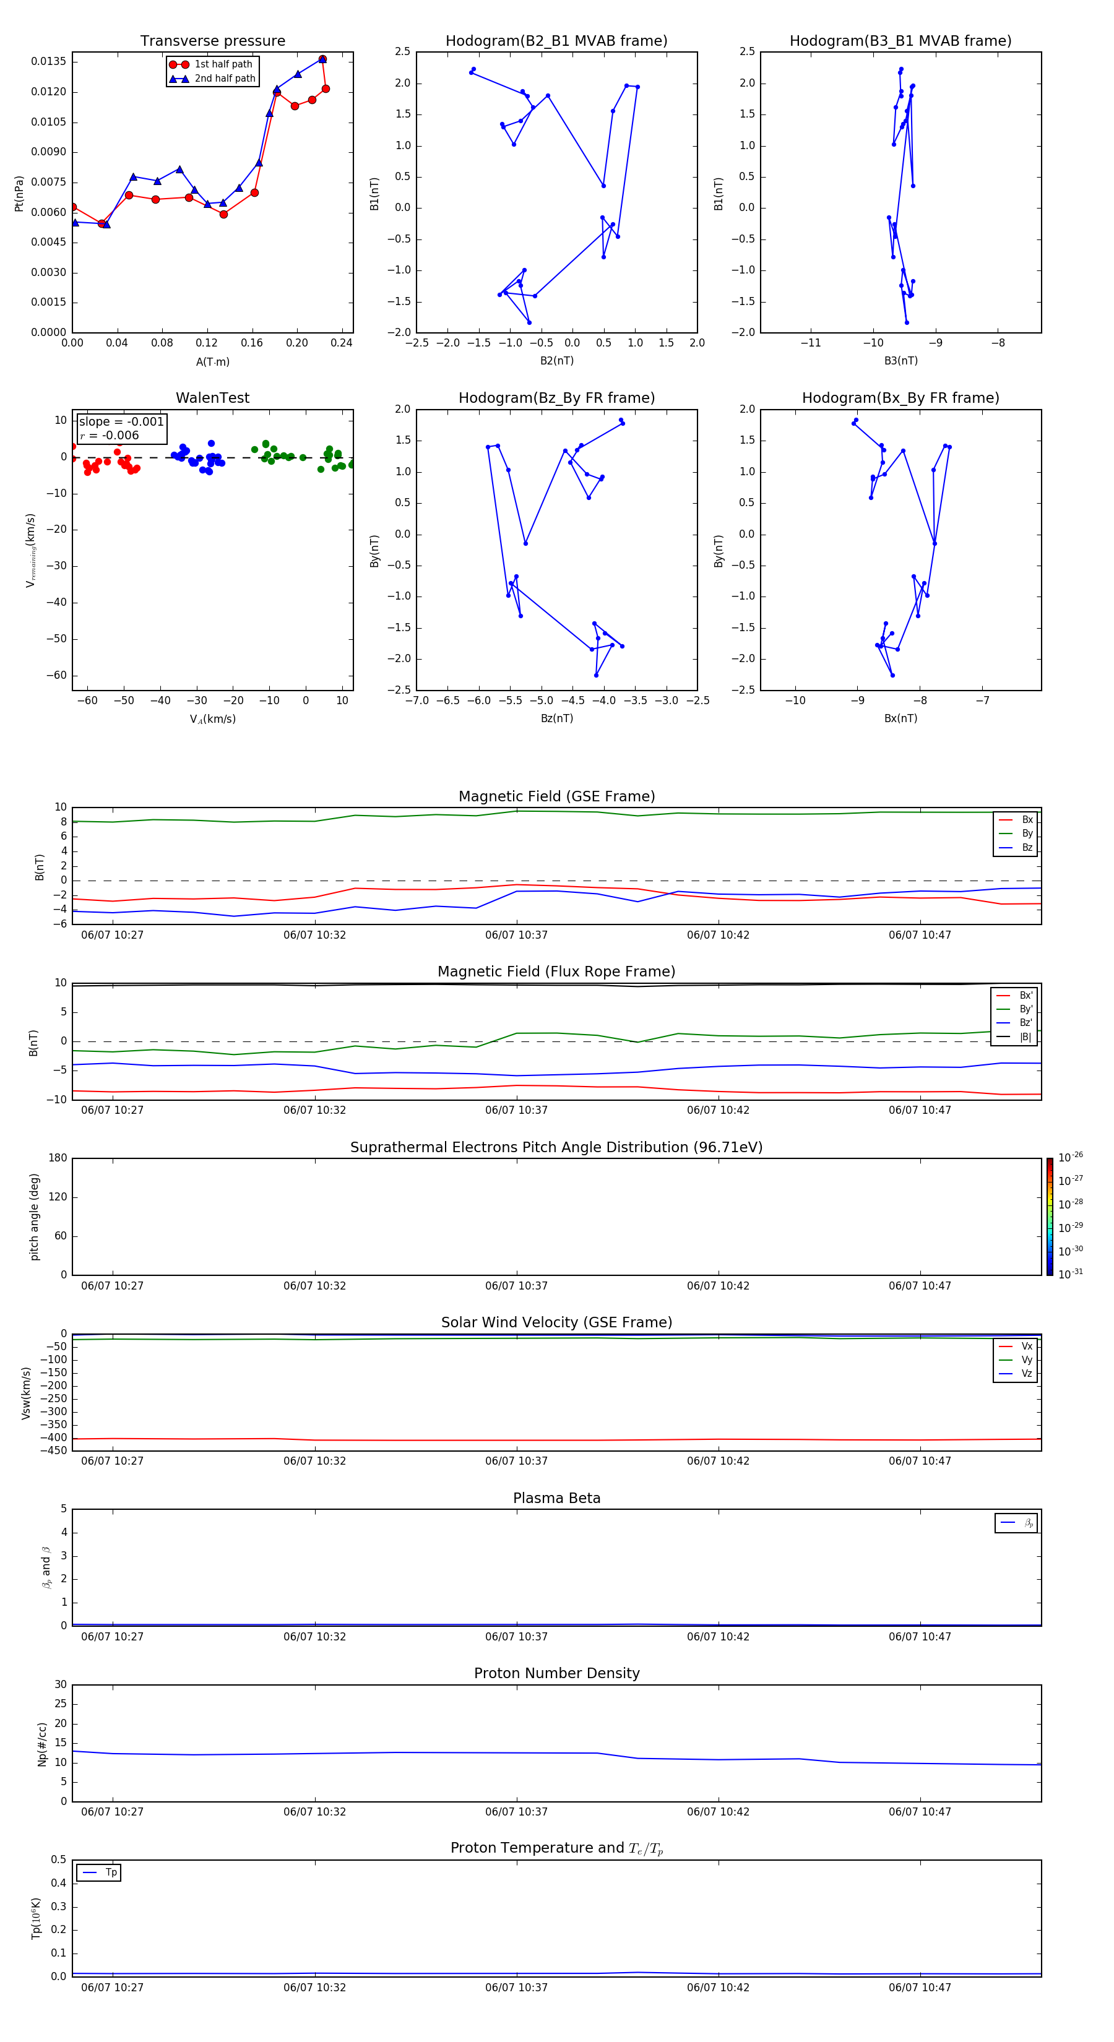Click the 'pitch angle (deg)' y-axis label
The image size is (1114, 2042).
(x=34, y=1217)
